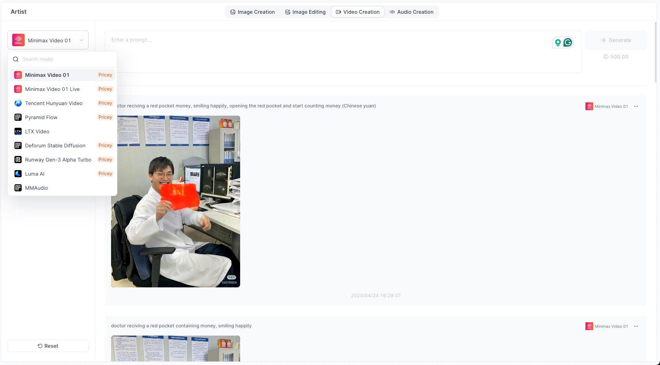Select Minimax Video 01 from model list
Screen dimensions: 660x365
click(x=62, y=75)
